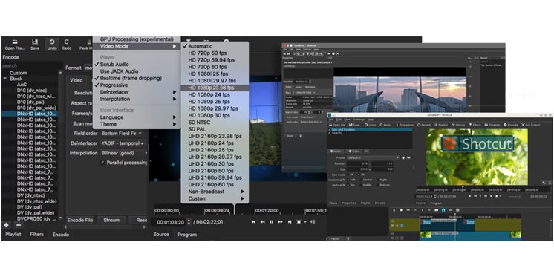Collapse the Stock presets tree
This screenshot has width=554, height=277.
pyautogui.click(x=5, y=79)
